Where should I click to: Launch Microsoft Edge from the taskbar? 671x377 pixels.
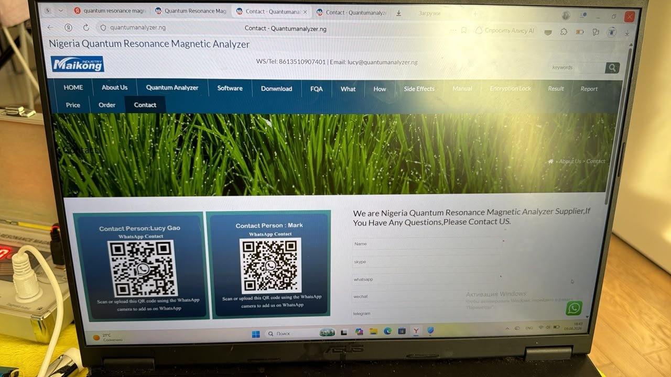[x=387, y=331]
